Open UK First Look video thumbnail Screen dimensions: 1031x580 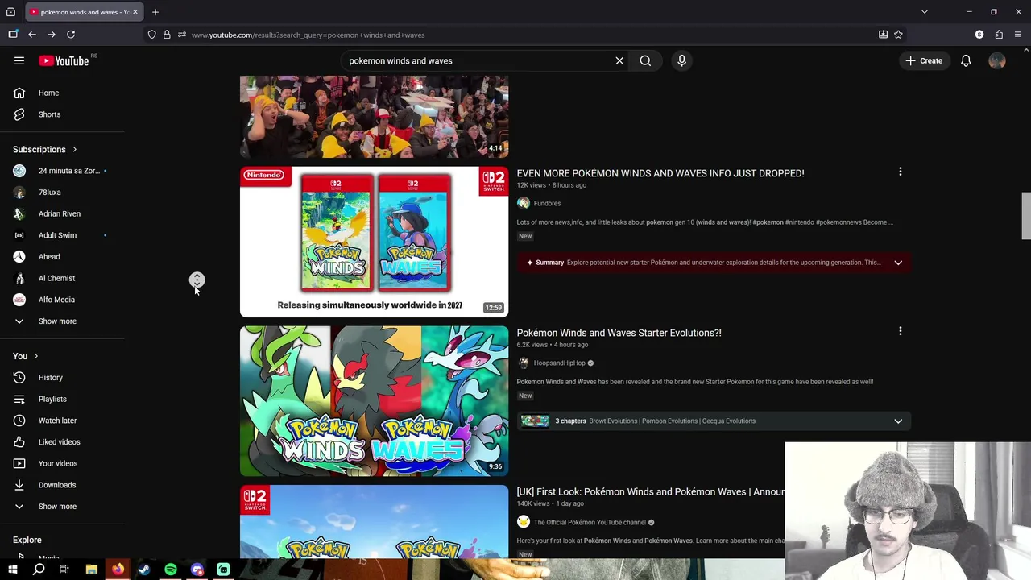(374, 522)
